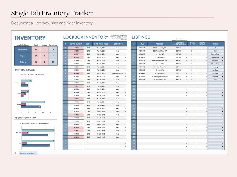Open Riders dropdown showing New Price
This screenshot has height=177, width=237.
coord(222,61)
